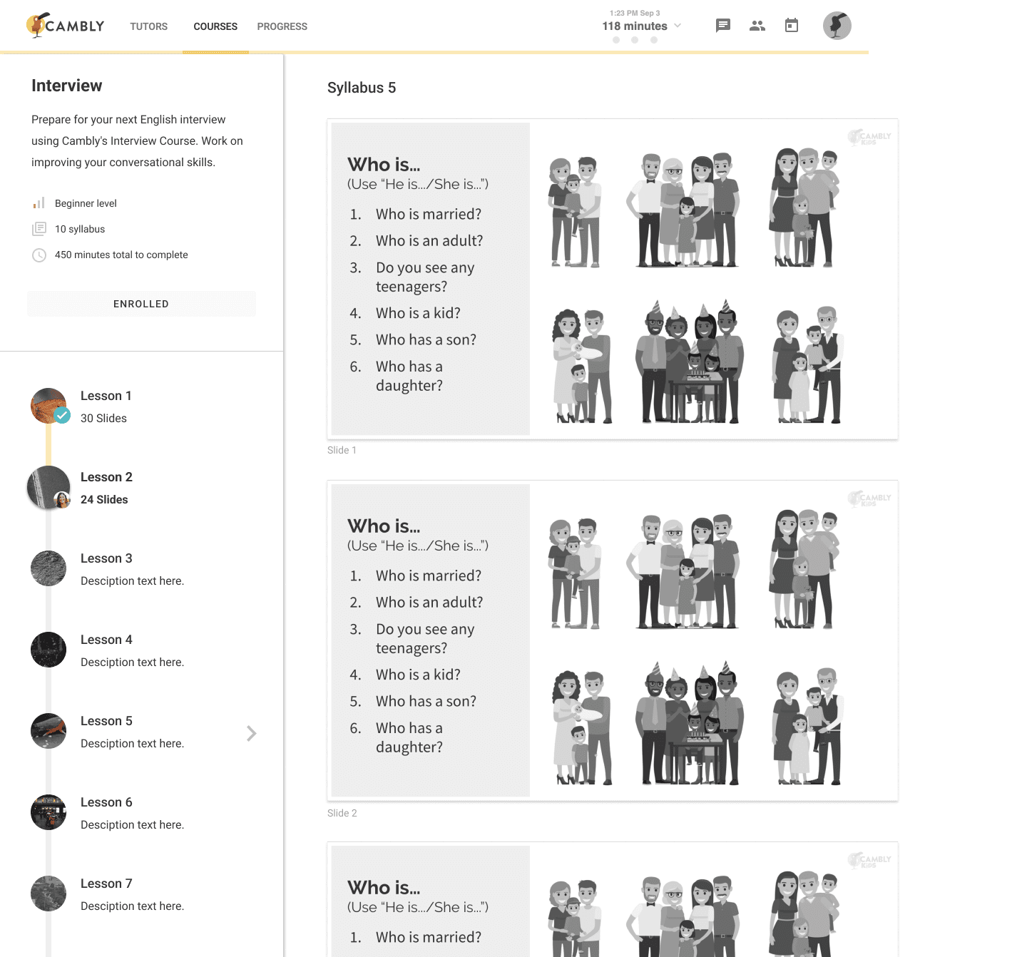The image size is (1027, 957).
Task: Click the '24 Slides' text
Action: click(x=104, y=500)
